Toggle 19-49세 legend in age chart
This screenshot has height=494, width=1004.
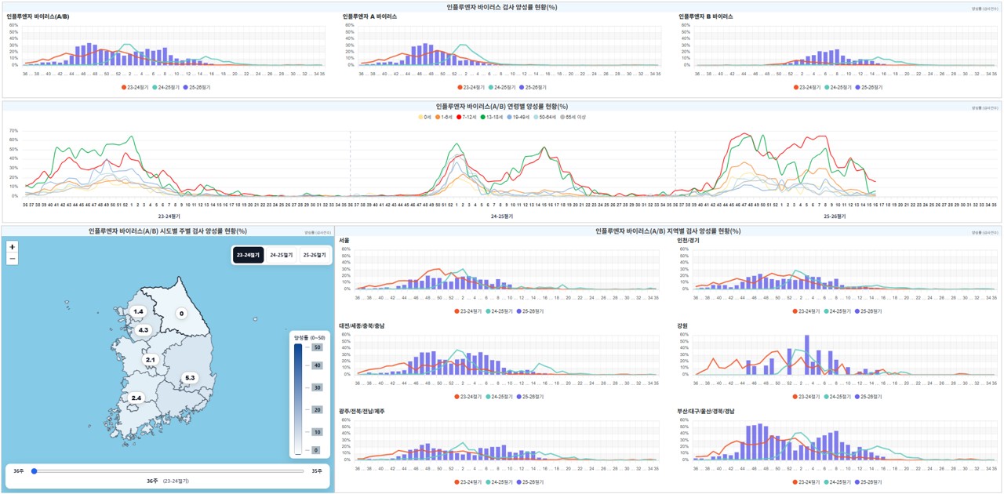pyautogui.click(x=518, y=117)
